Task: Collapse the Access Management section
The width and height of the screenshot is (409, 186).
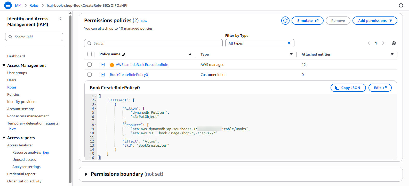Action: tap(4, 65)
